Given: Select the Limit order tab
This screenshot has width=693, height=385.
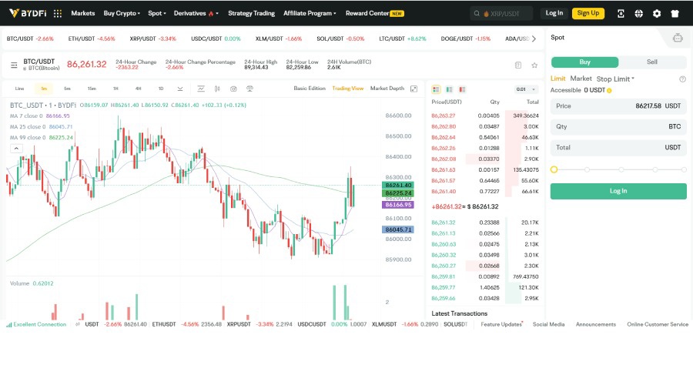Looking at the screenshot, I should (x=557, y=79).
